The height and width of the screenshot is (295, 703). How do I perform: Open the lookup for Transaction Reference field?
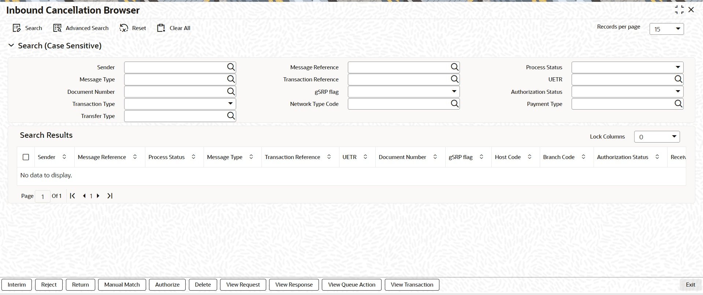coord(454,79)
